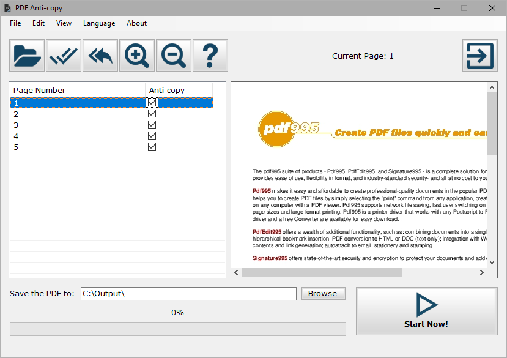Toggle anti-copy checkbox for page 5
This screenshot has height=358, width=507.
coord(152,147)
